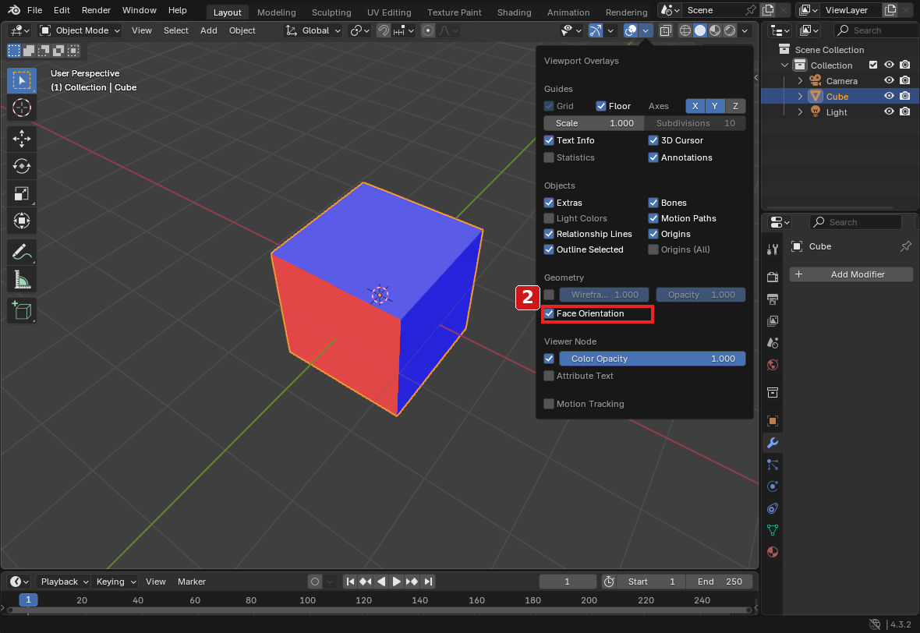Select the Cursor tool in toolbar
This screenshot has width=920, height=633.
tap(22, 108)
